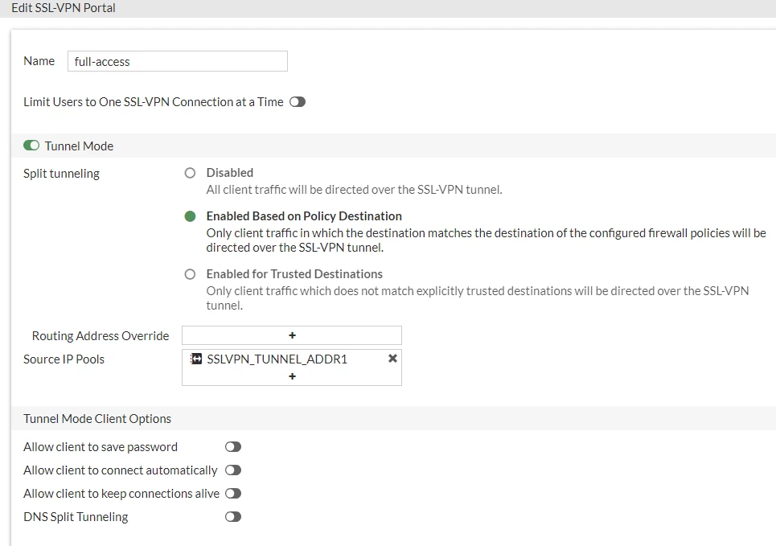Add a Routing Address Override entry

coord(292,335)
